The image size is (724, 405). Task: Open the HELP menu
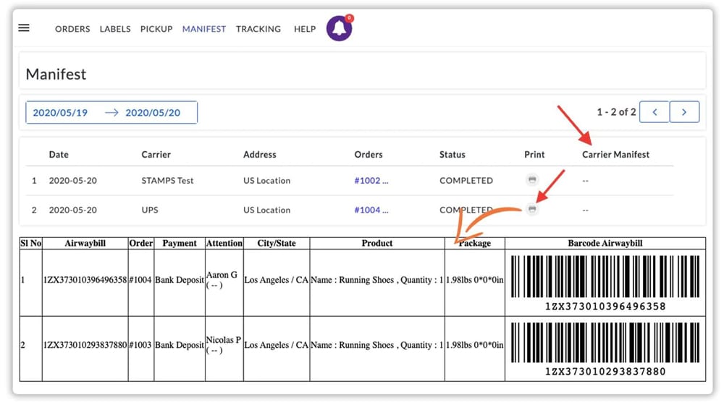[x=305, y=29]
